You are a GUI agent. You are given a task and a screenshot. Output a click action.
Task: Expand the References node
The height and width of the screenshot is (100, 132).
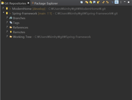(x=7, y=27)
